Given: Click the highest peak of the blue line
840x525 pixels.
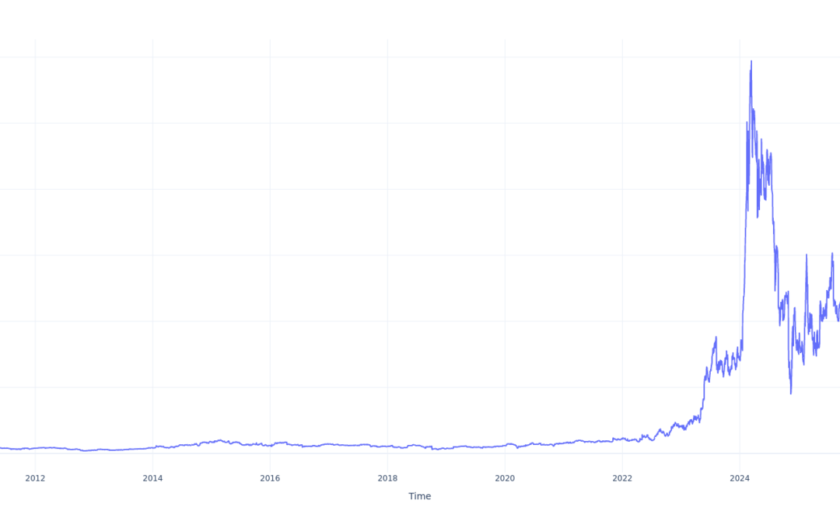Looking at the screenshot, I should click(751, 61).
